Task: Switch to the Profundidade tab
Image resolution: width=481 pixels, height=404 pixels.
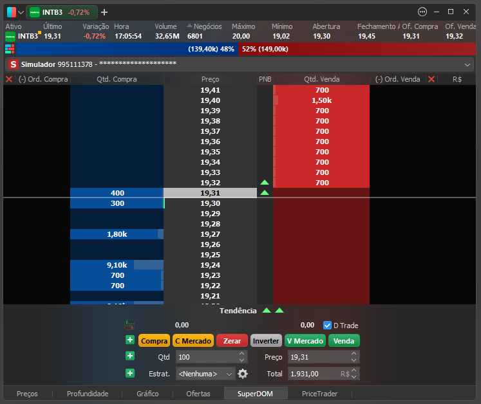Action: tap(88, 394)
